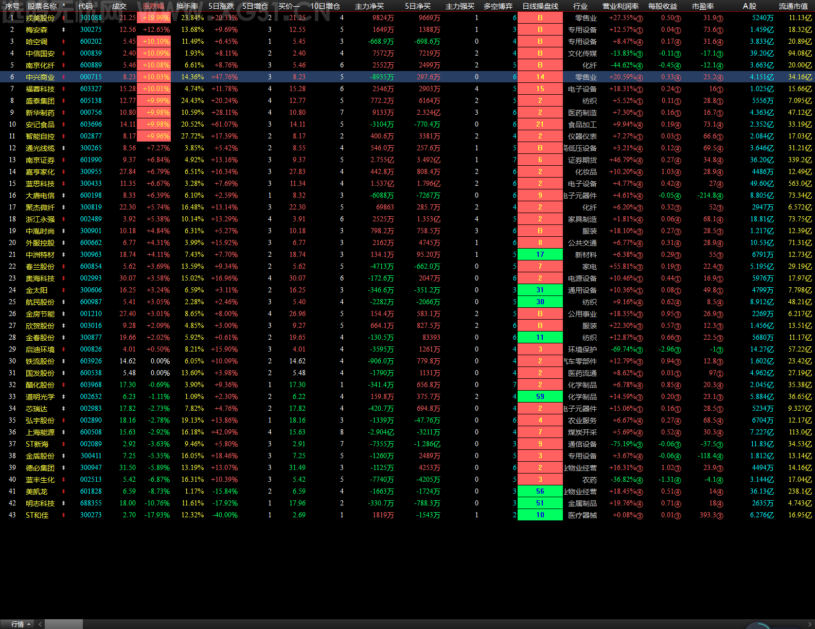Click the marker icon beside ST和佳
The image size is (815, 629).
pos(64,515)
